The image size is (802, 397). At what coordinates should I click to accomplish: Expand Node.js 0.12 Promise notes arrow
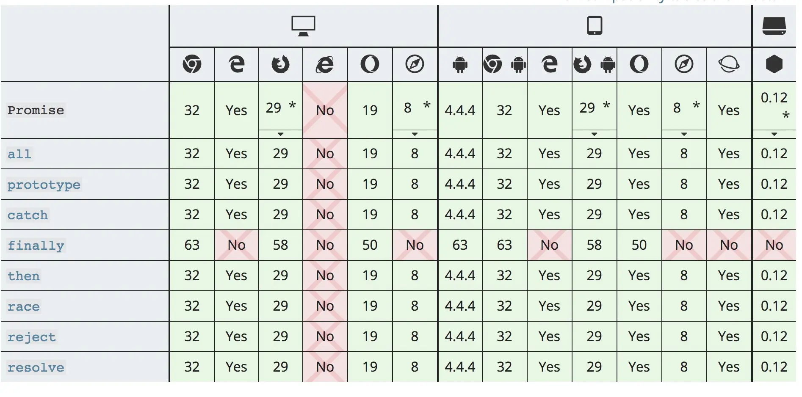(x=774, y=134)
